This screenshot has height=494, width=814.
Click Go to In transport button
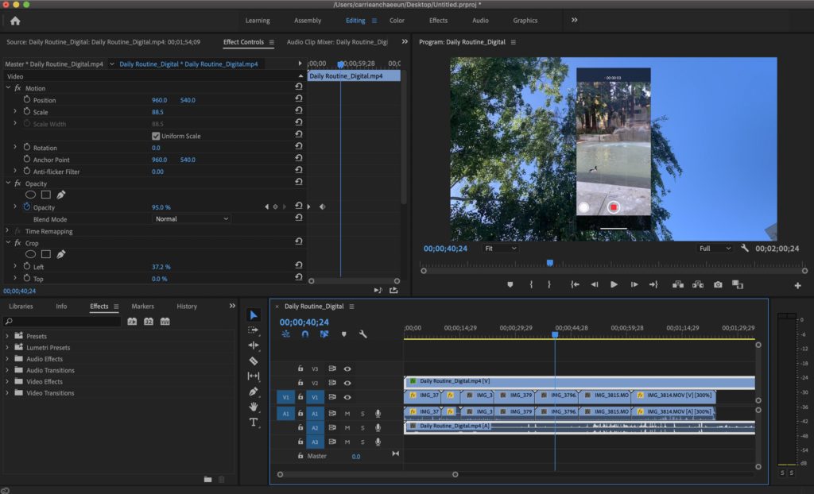coord(575,284)
